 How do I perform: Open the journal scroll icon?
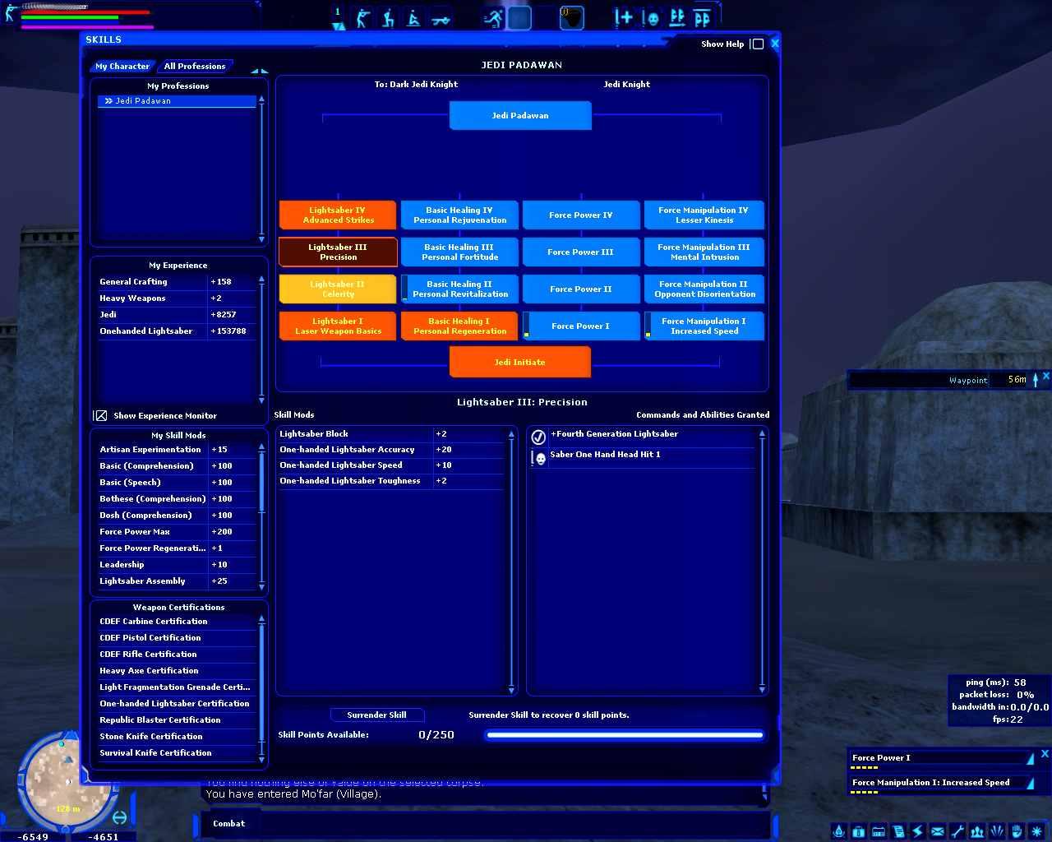(898, 831)
